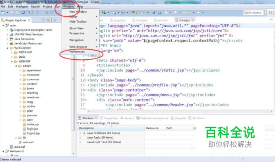275x162 pixels.
Task: Switch to the tes.html editor tab
Action: coord(161,20)
